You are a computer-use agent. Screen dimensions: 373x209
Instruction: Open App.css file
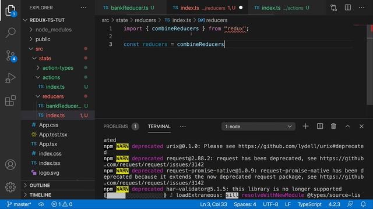[48, 125]
